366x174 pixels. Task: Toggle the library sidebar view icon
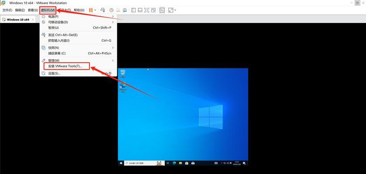click(133, 10)
